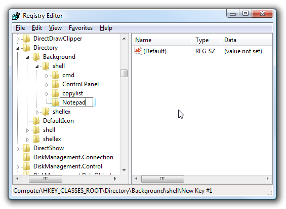Collapse the Directory tree node

coord(18,48)
